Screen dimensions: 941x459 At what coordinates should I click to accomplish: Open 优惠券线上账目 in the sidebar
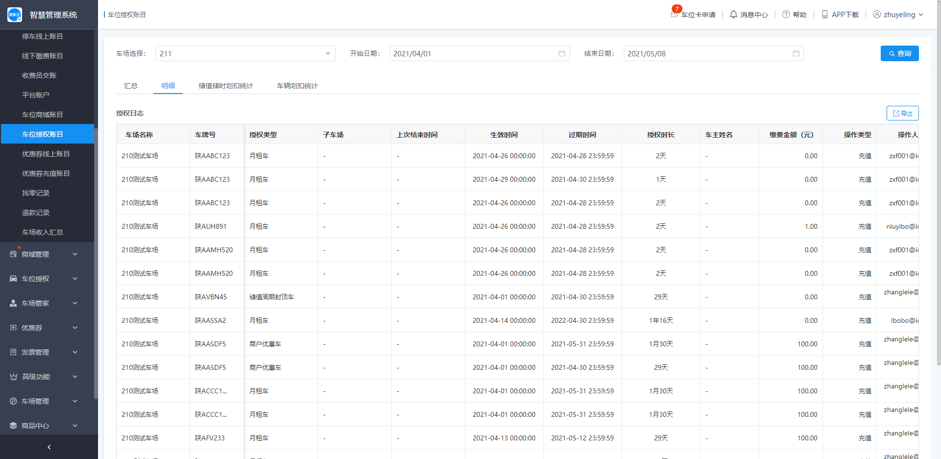[x=46, y=154]
